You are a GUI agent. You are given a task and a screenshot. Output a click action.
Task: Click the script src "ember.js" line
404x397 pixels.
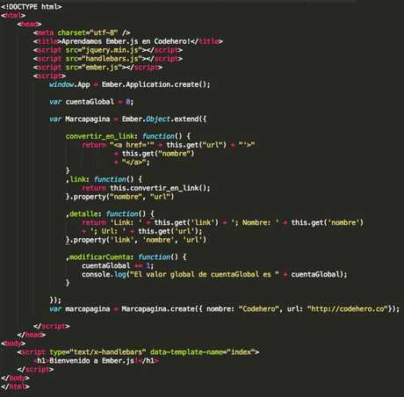[97, 68]
